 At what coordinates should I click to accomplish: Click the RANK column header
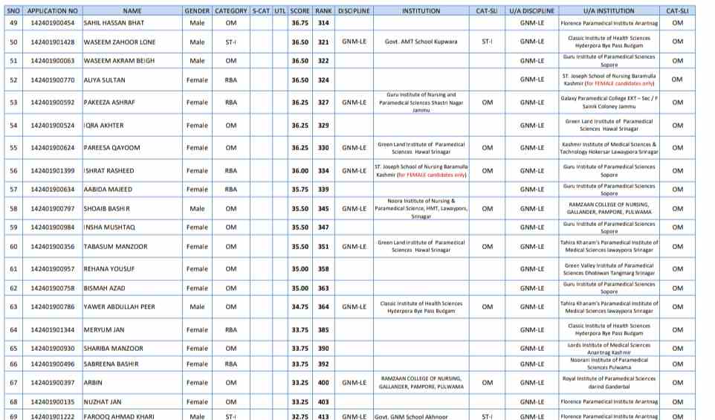tap(323, 11)
